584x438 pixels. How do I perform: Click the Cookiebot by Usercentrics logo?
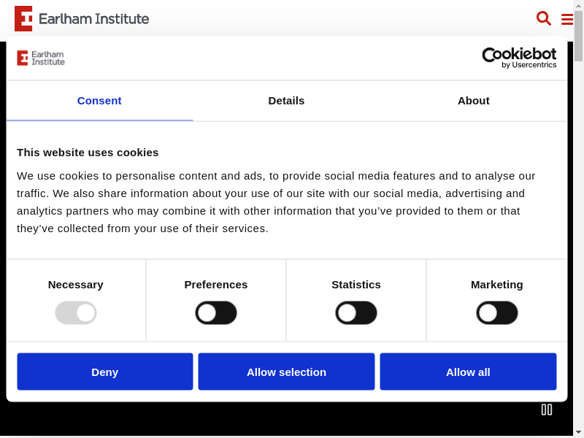click(519, 58)
